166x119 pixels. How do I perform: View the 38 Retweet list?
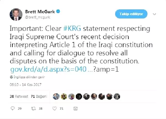click(x=19, y=96)
